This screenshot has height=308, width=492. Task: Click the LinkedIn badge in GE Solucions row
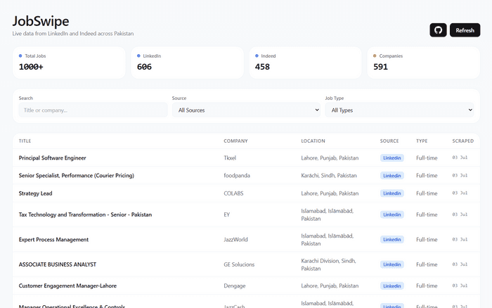(392, 264)
